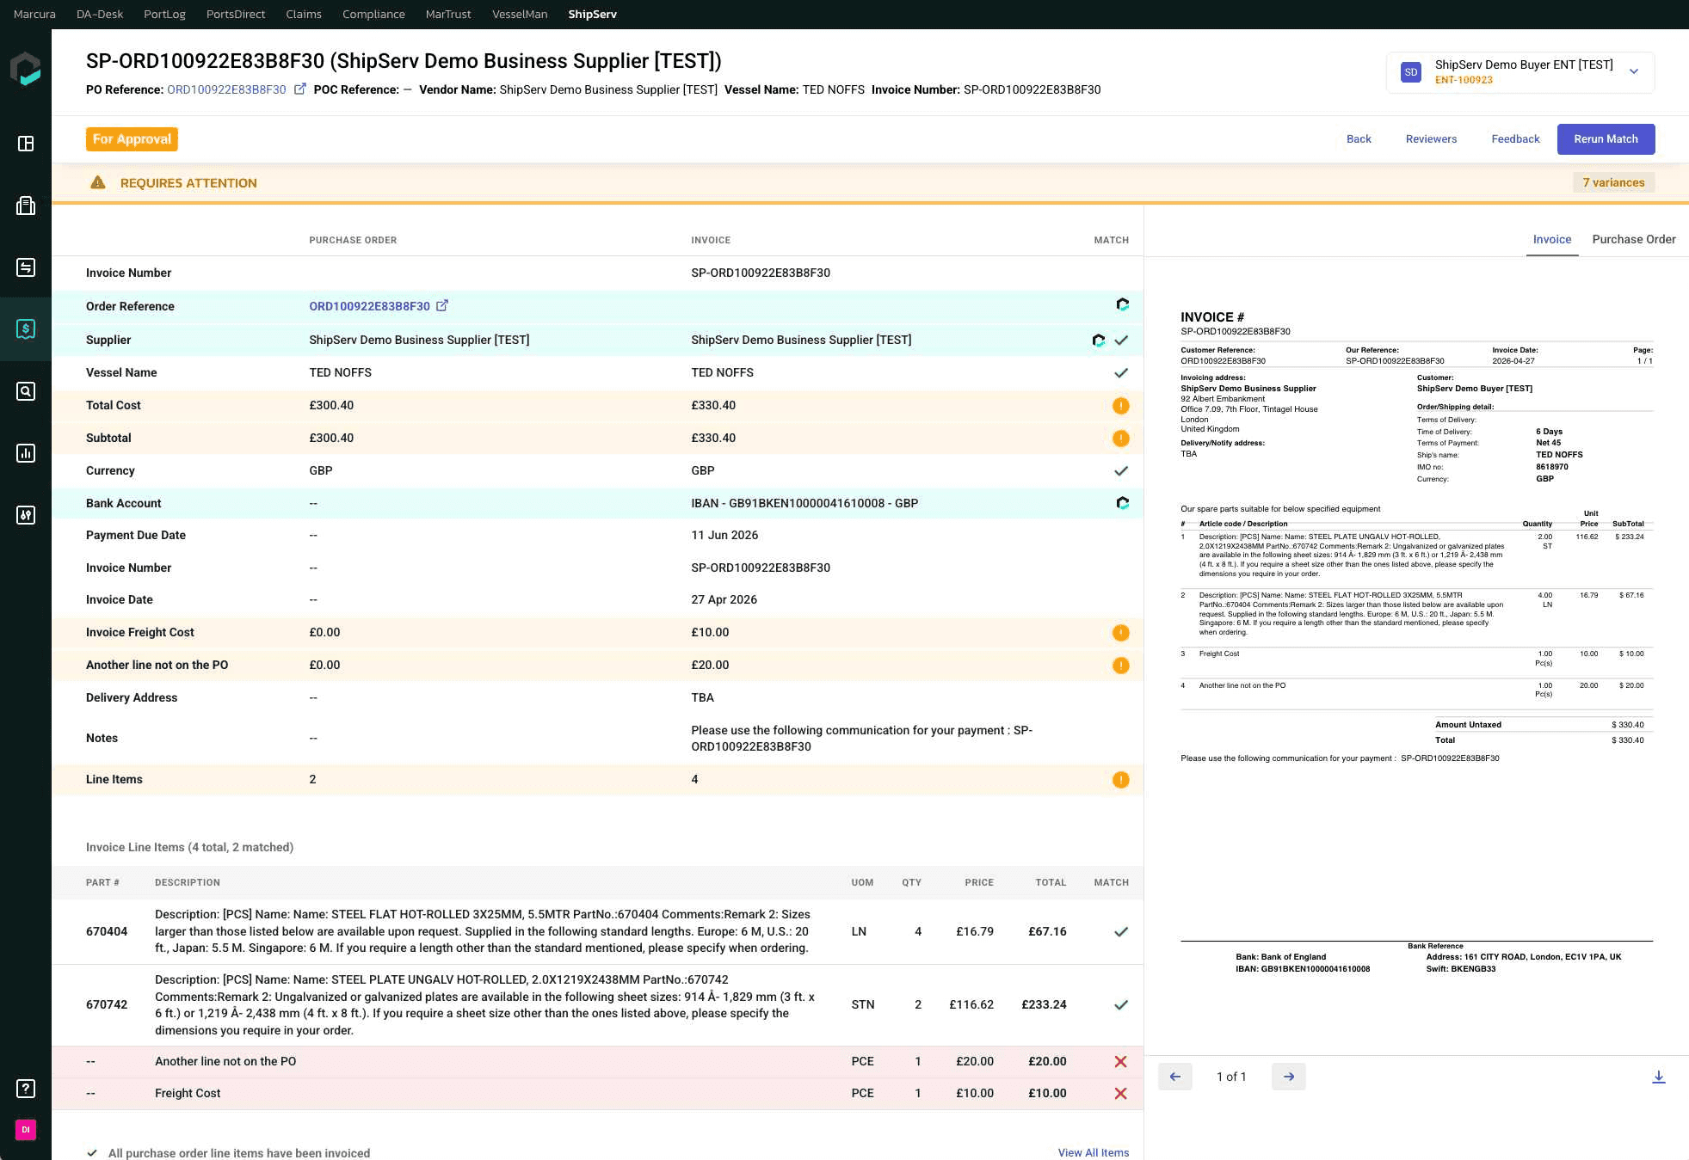This screenshot has height=1160, width=1689.
Task: Download the invoice document
Action: coord(1659,1077)
